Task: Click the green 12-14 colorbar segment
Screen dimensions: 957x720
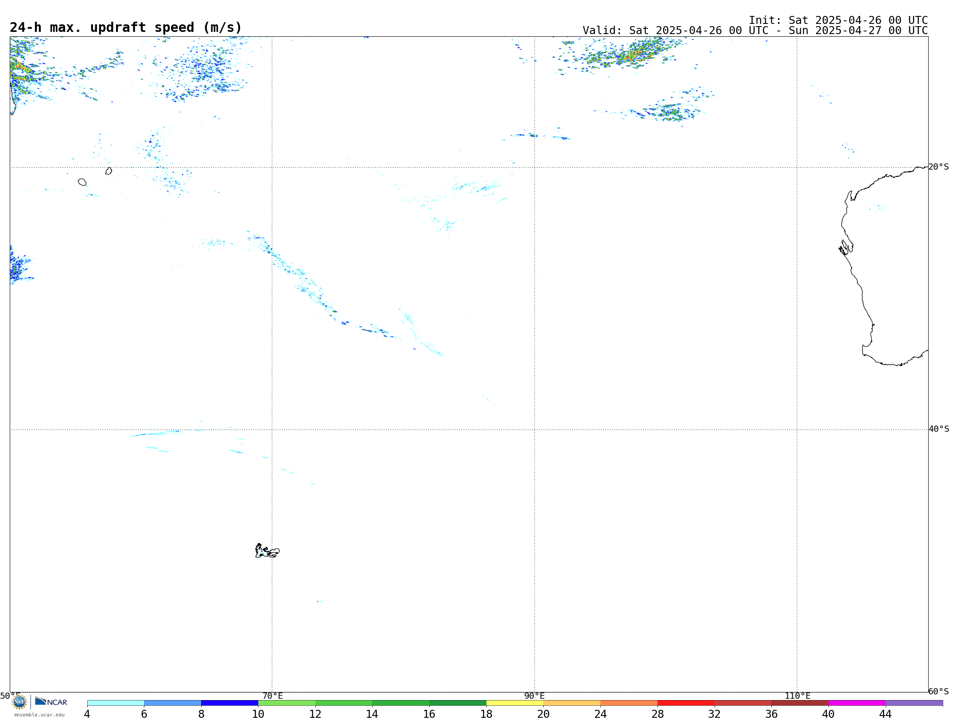Action: pos(344,703)
